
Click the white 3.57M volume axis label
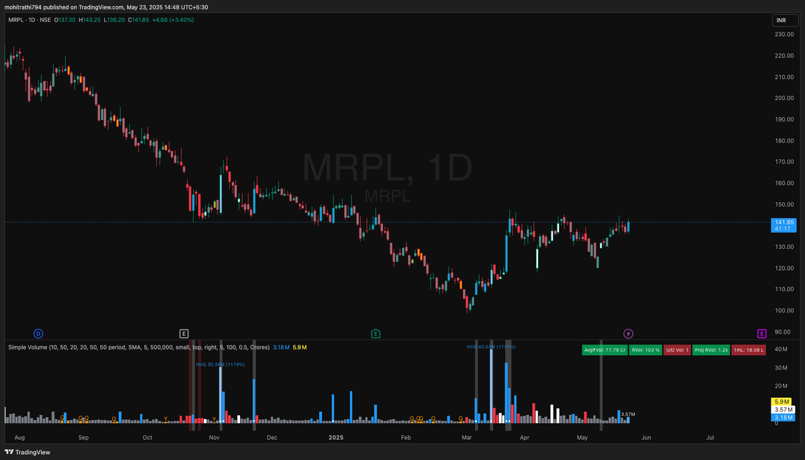tap(784, 409)
